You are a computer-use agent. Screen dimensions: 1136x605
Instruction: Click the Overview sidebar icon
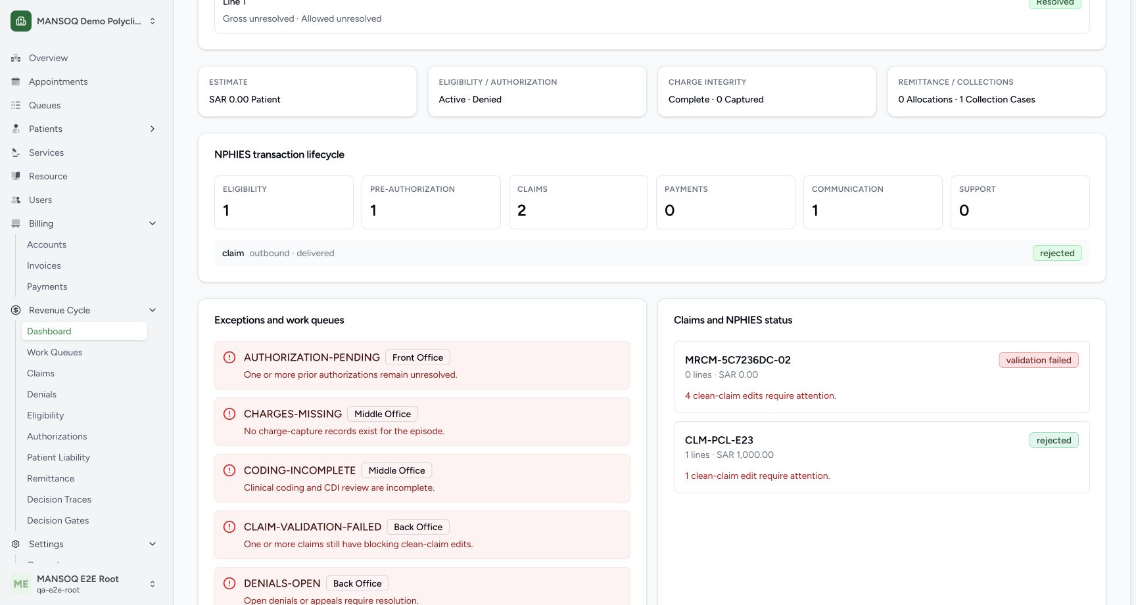click(x=16, y=58)
